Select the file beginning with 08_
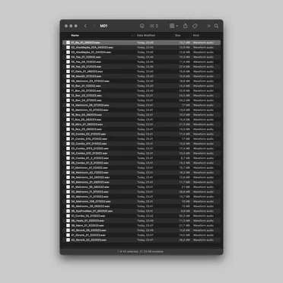The image size is (283, 283). [x=141, y=76]
